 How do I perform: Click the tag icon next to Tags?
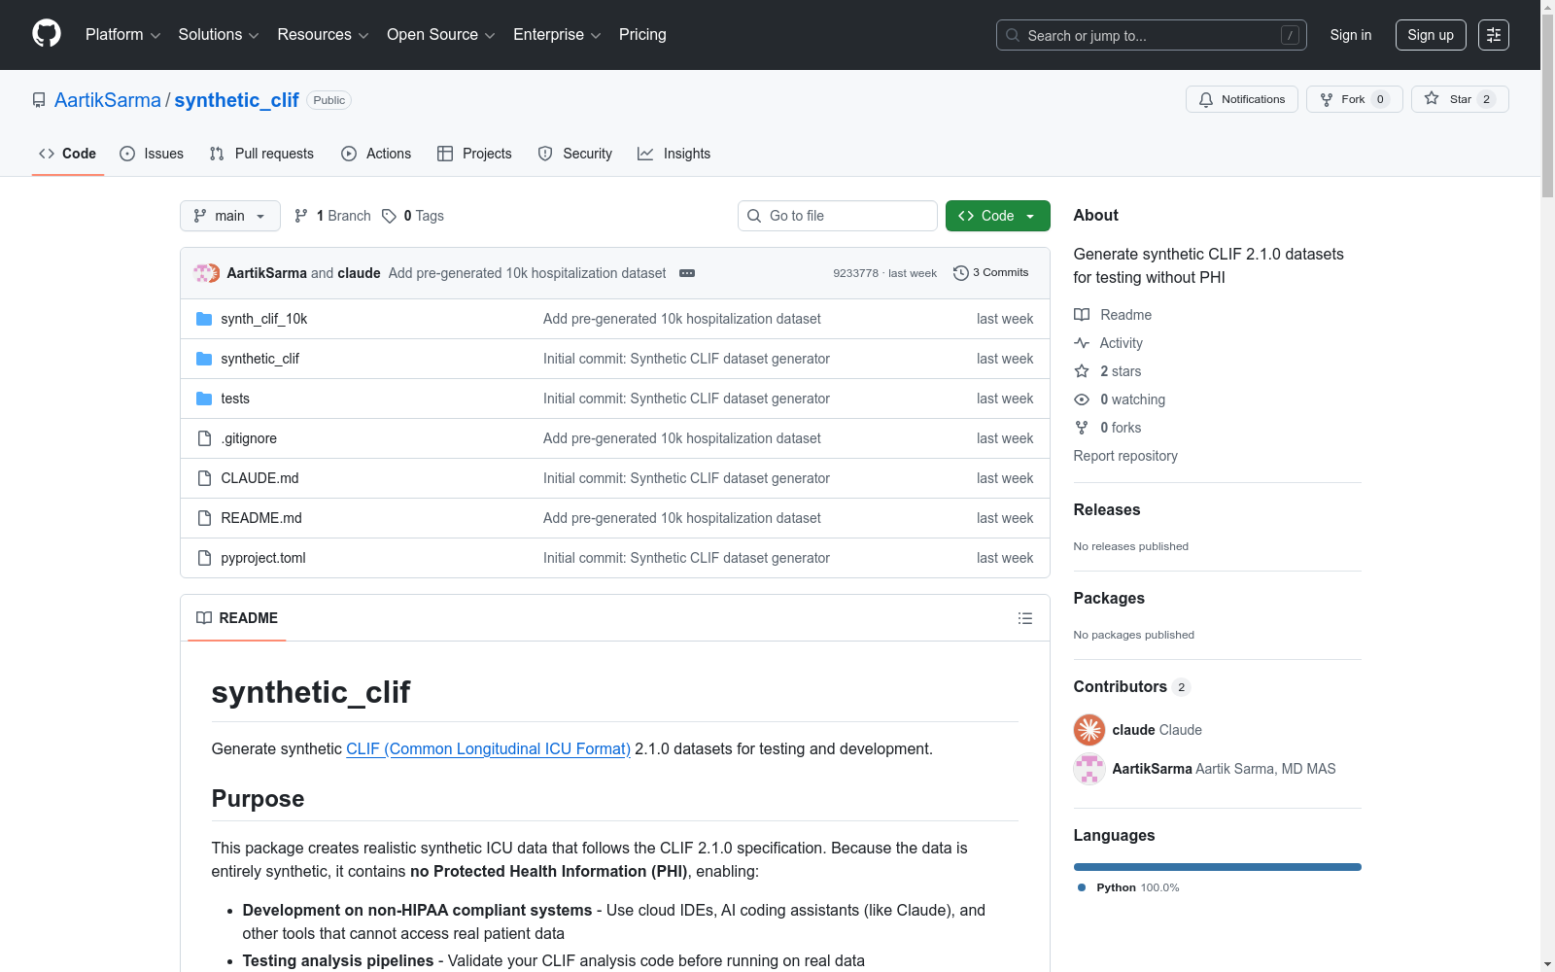coord(389,216)
